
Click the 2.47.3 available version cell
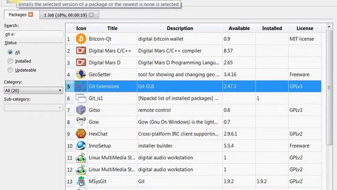239,86
